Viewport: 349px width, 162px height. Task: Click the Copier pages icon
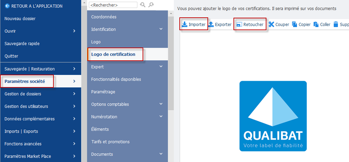(295, 24)
